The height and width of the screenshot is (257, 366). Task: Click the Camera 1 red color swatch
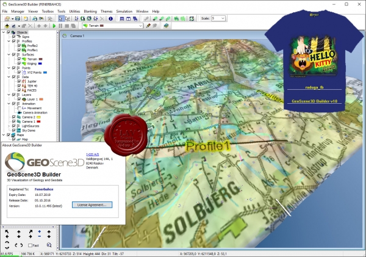pyautogui.click(x=39, y=121)
